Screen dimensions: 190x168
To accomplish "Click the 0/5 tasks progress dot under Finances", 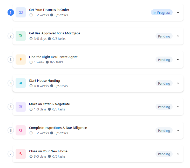I will pyautogui.click(x=52, y=15).
